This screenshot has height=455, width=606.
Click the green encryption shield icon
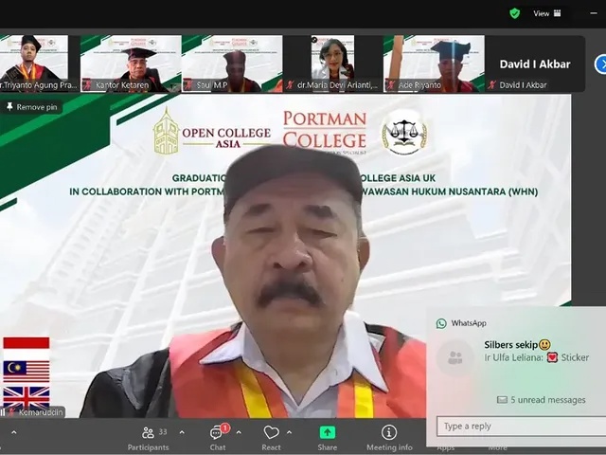[514, 13]
